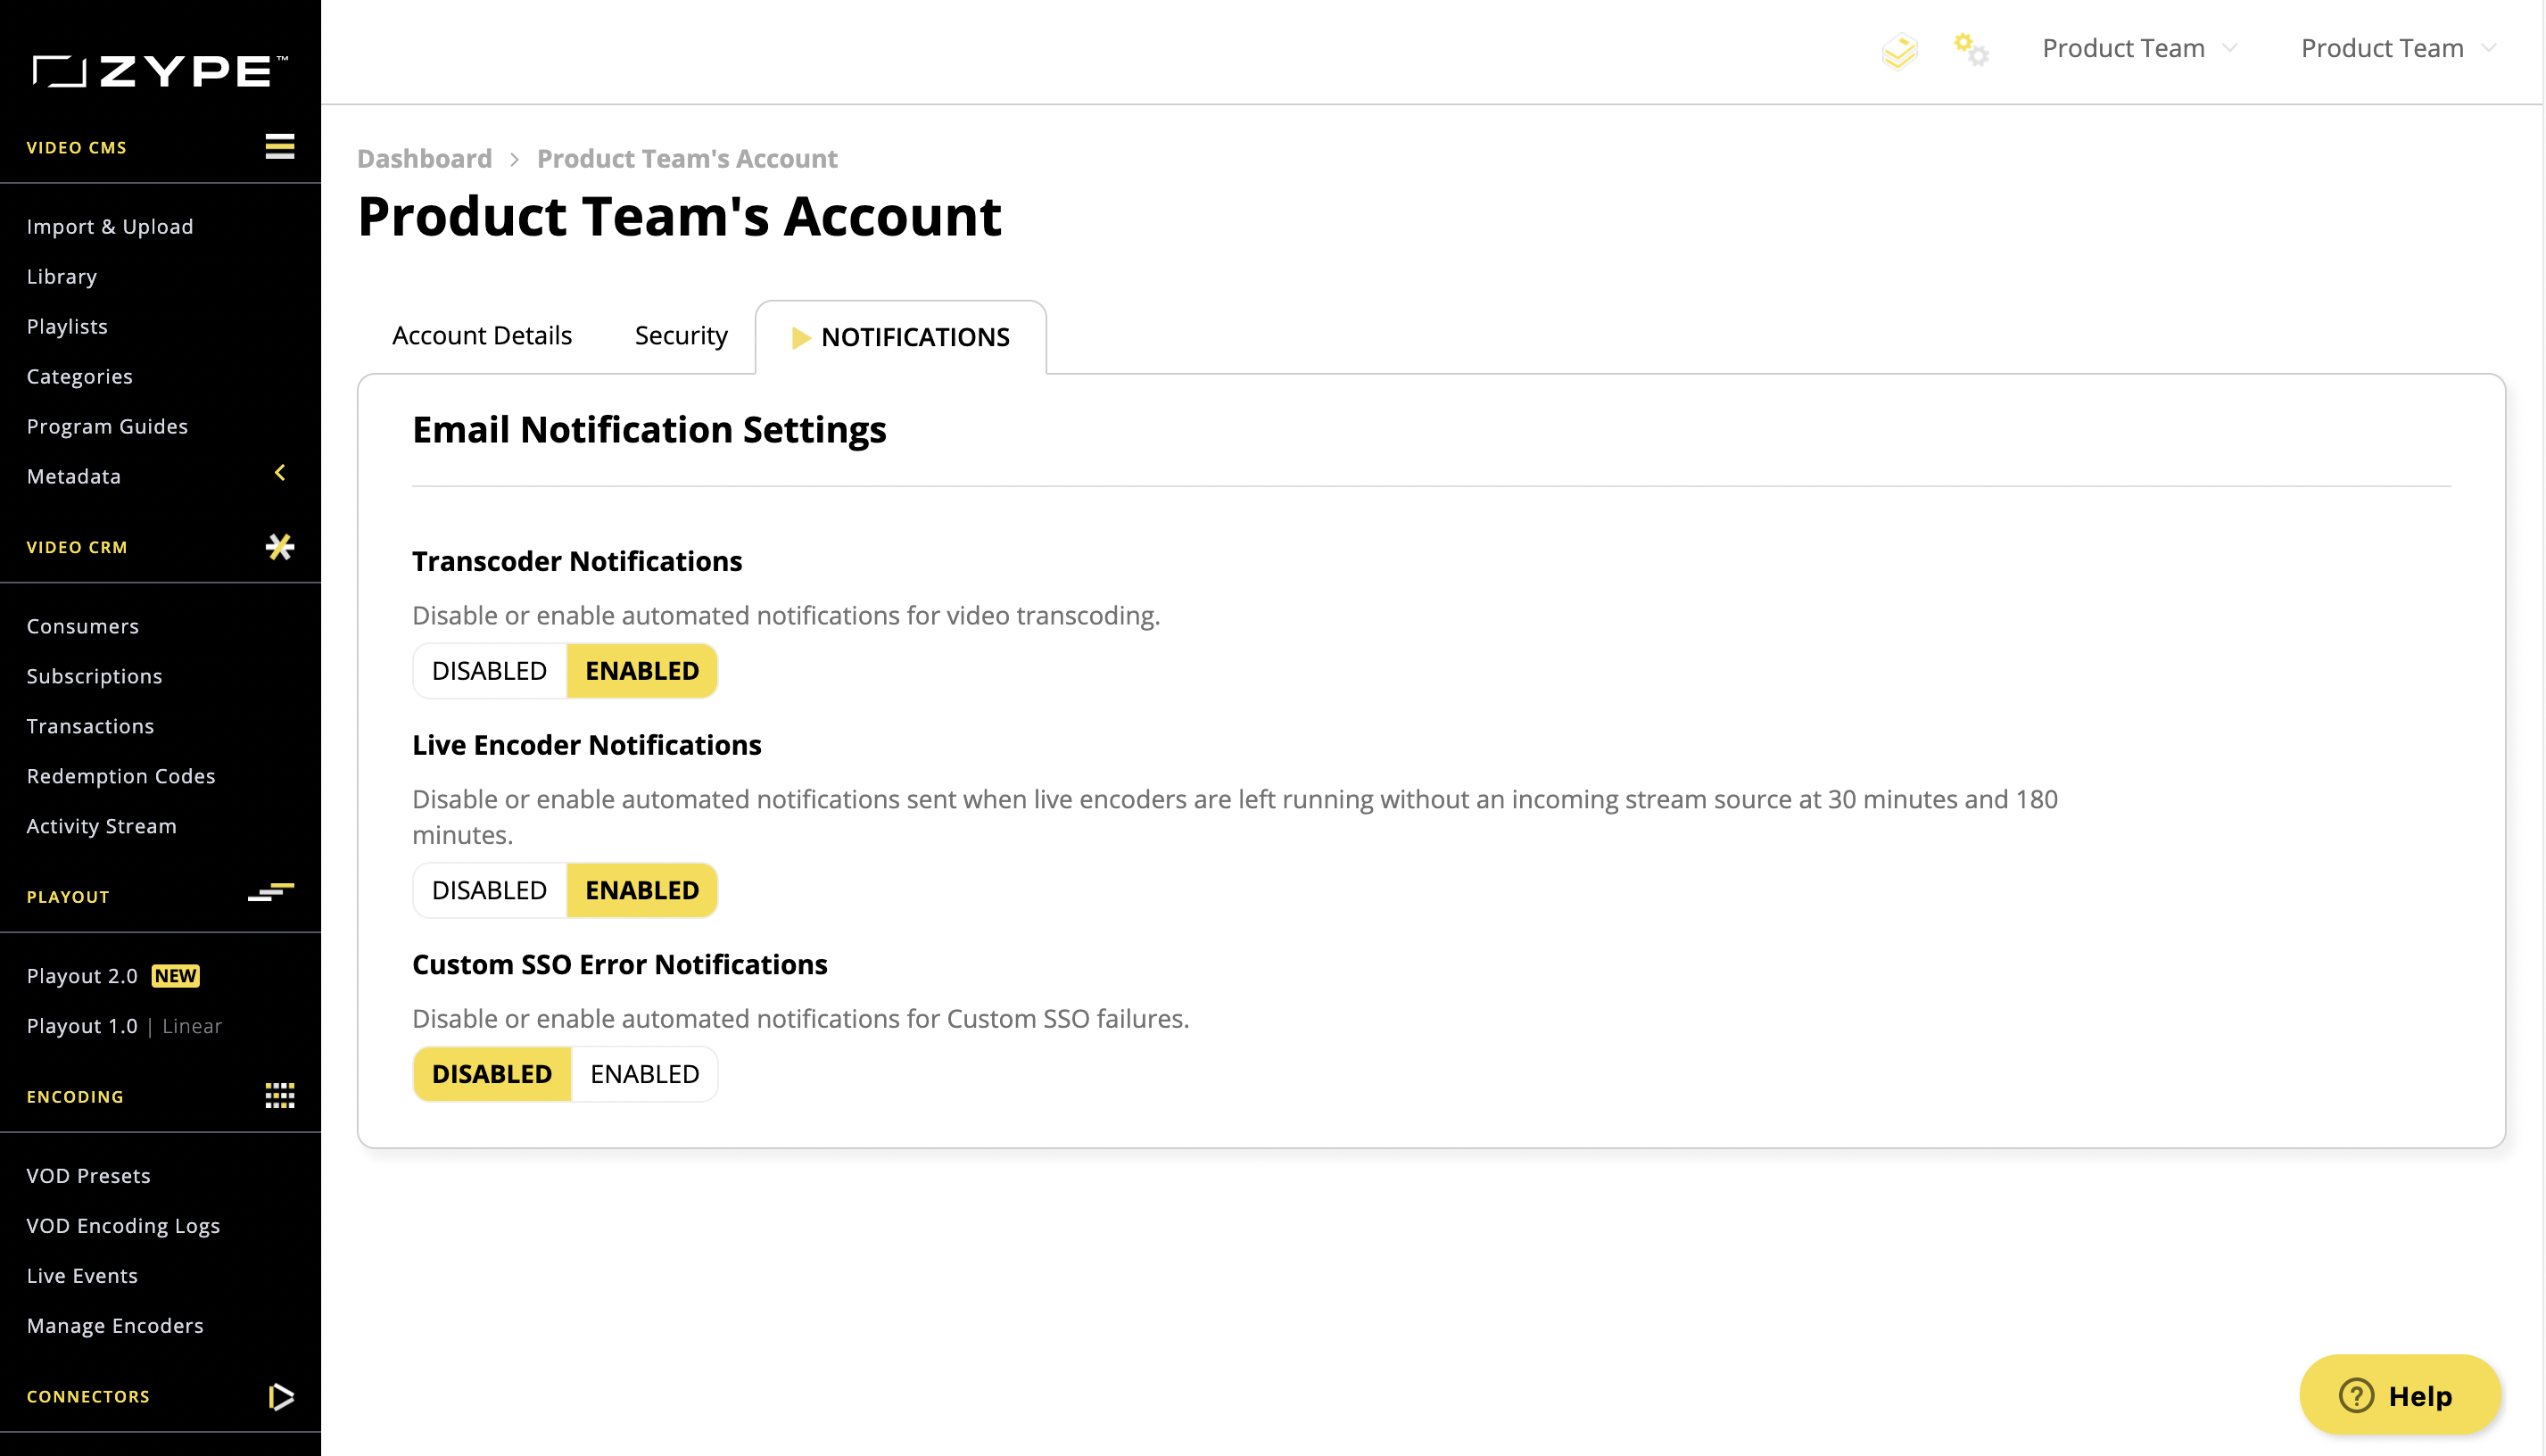
Task: Open Redemption Codes in sidebar
Action: pos(121,776)
